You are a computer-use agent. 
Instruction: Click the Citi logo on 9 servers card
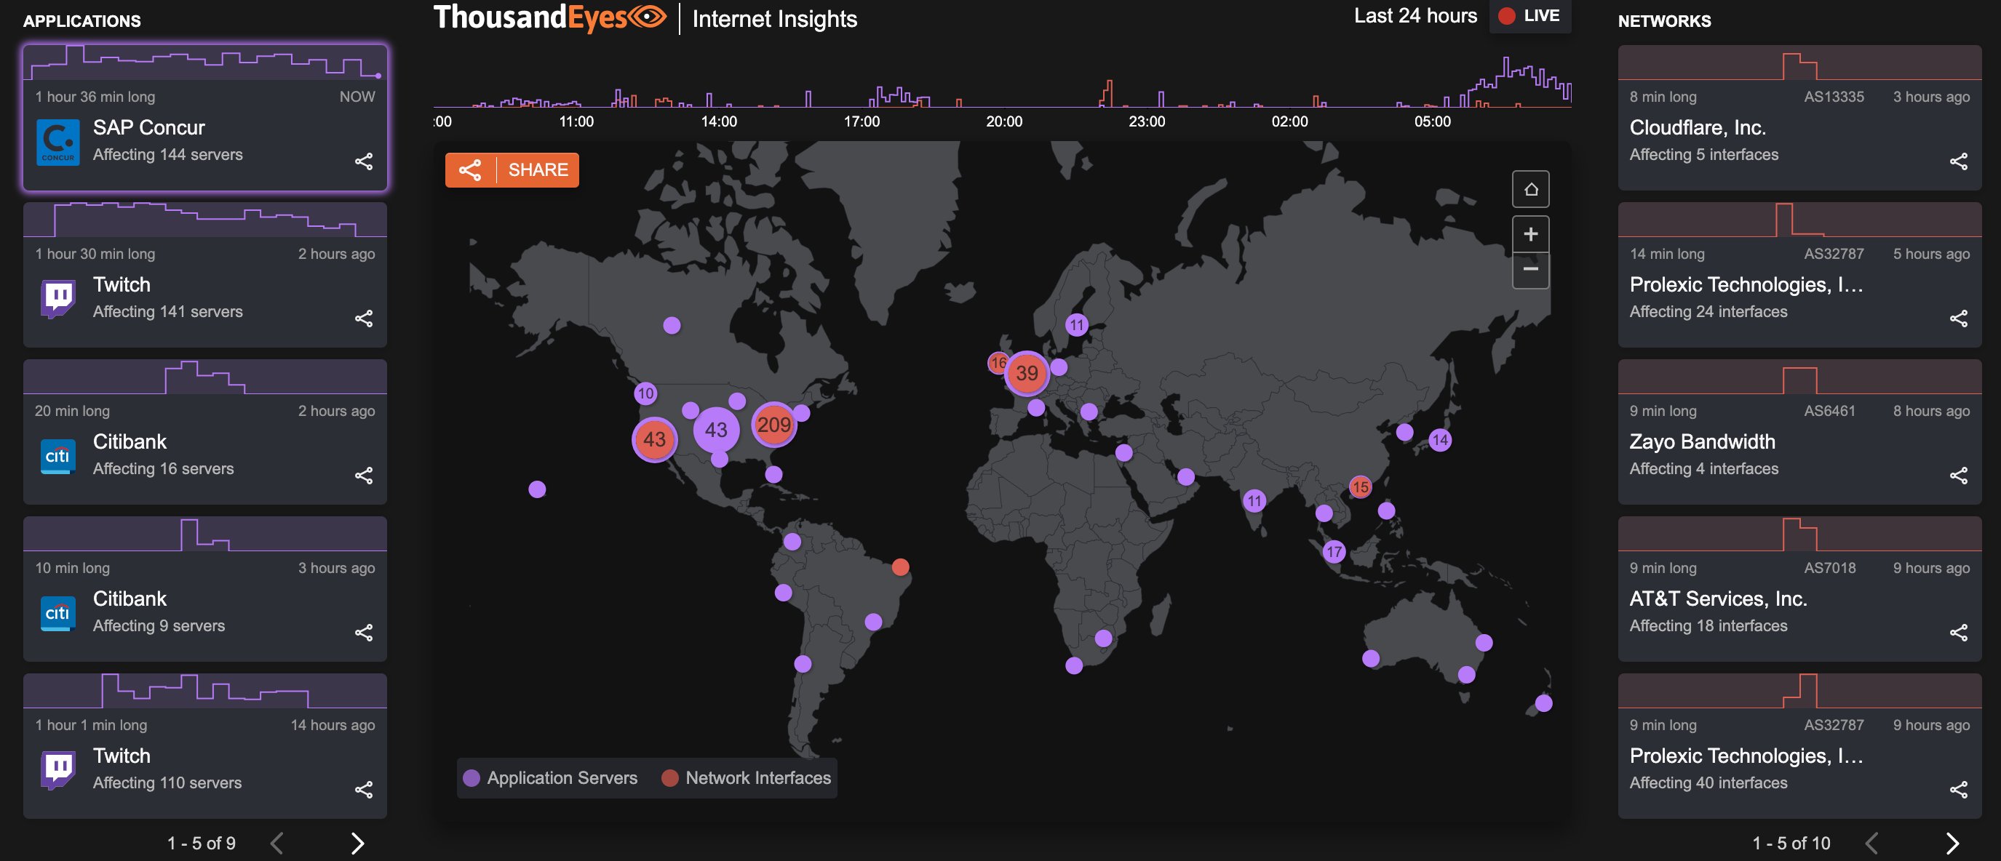coord(58,612)
